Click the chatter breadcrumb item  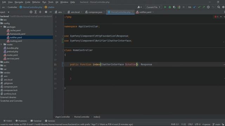tap(50, 7)
